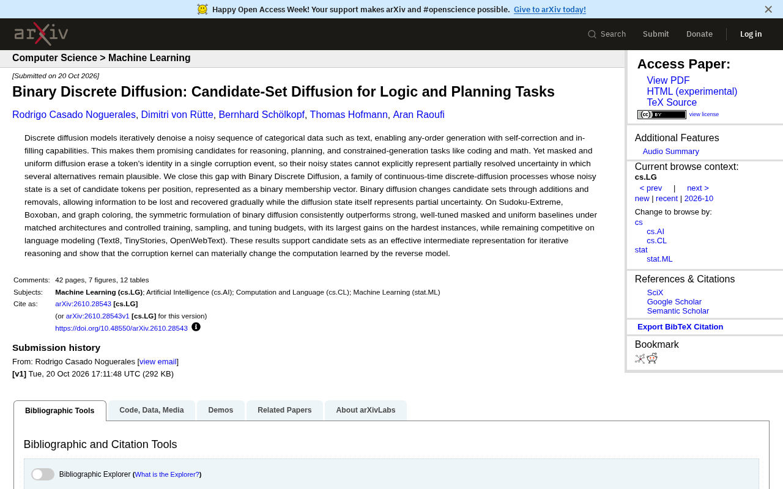
Task: Open author Bernhard Schölkopf
Action: [x=262, y=115]
